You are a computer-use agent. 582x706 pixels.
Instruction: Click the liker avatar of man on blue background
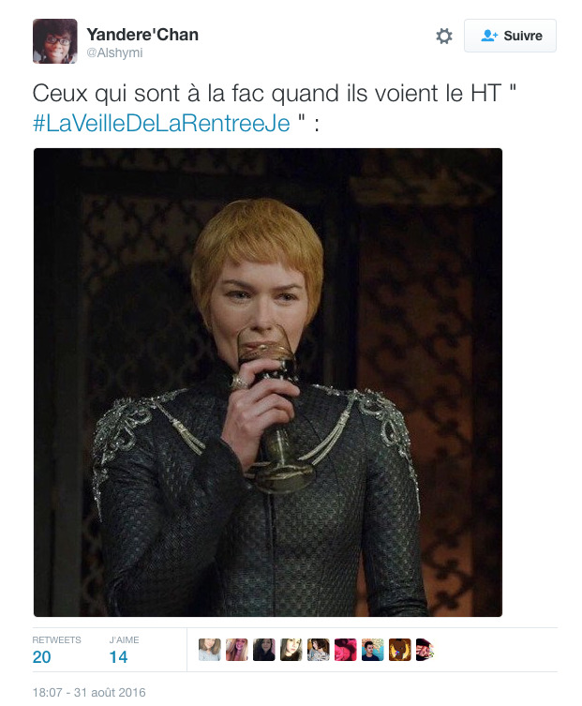[x=373, y=650]
